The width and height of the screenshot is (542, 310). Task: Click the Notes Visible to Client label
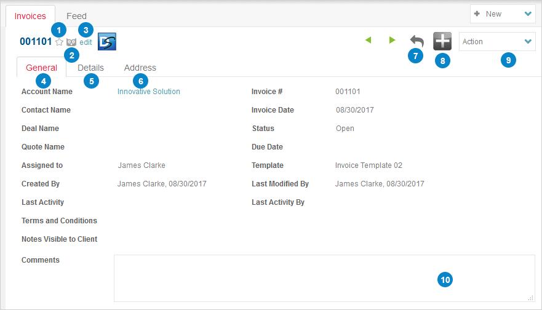60,239
